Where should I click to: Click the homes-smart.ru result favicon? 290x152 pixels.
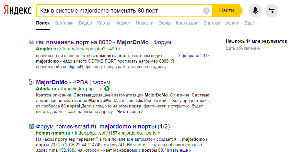(31, 126)
